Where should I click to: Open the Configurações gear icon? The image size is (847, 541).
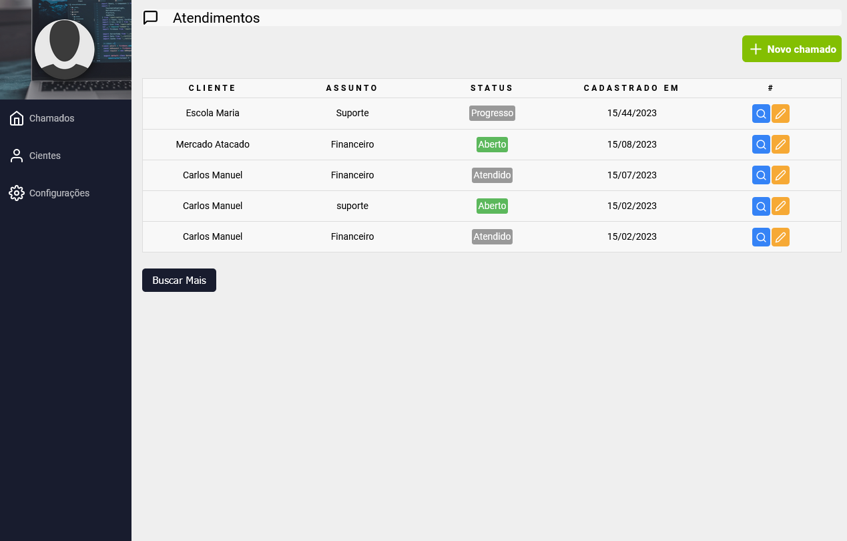coord(17,193)
